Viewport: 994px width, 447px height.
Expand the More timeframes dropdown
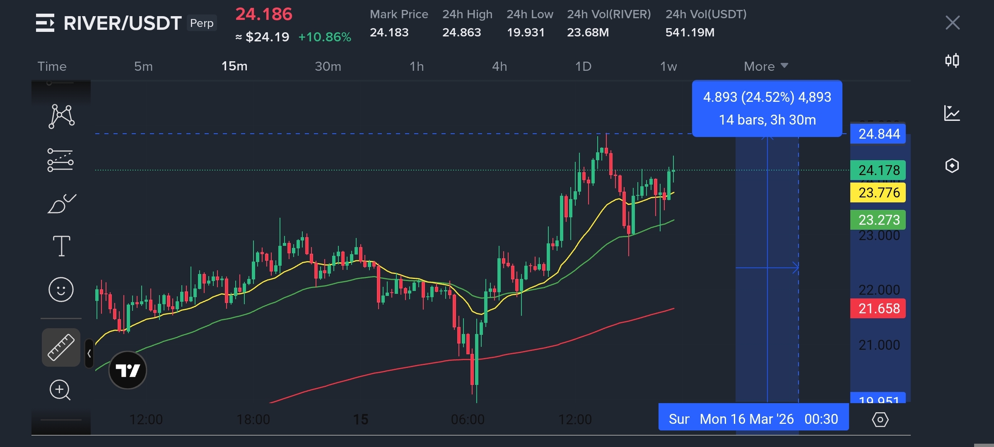[765, 66]
